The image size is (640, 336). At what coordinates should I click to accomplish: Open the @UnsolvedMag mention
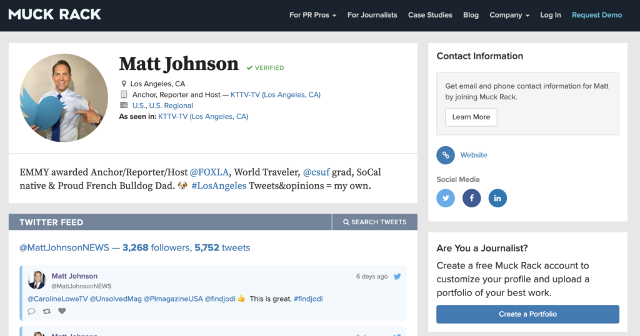click(x=116, y=299)
